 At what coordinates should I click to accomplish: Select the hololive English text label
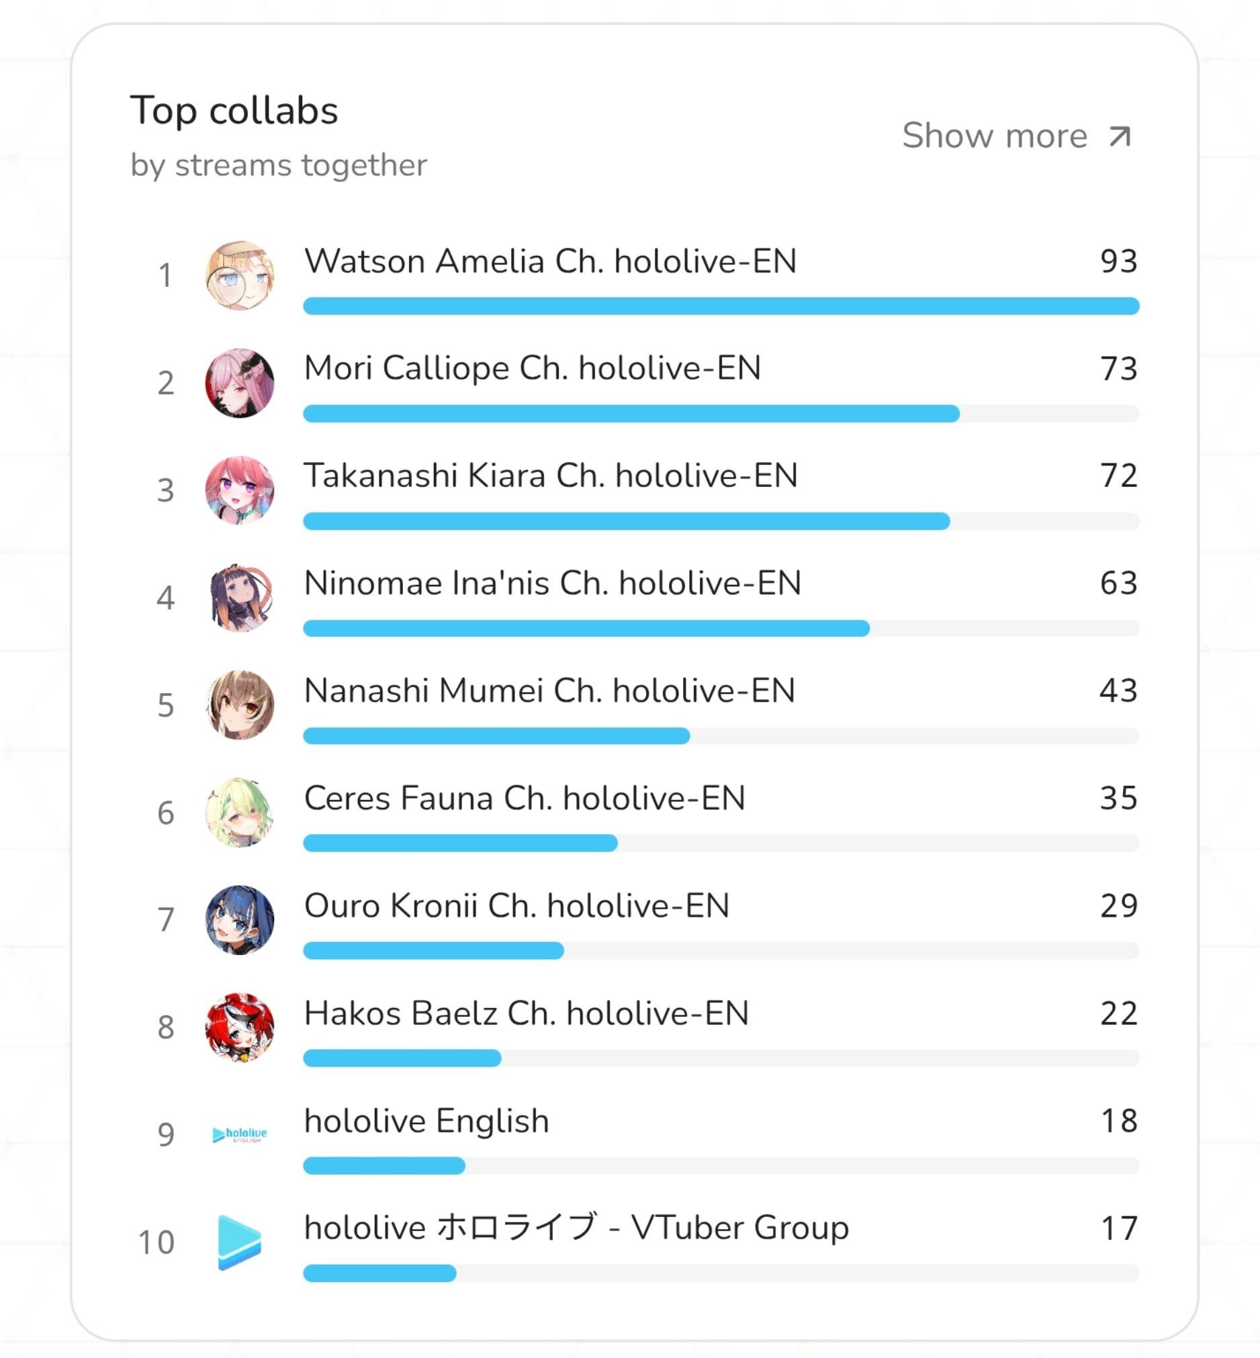[426, 1122]
